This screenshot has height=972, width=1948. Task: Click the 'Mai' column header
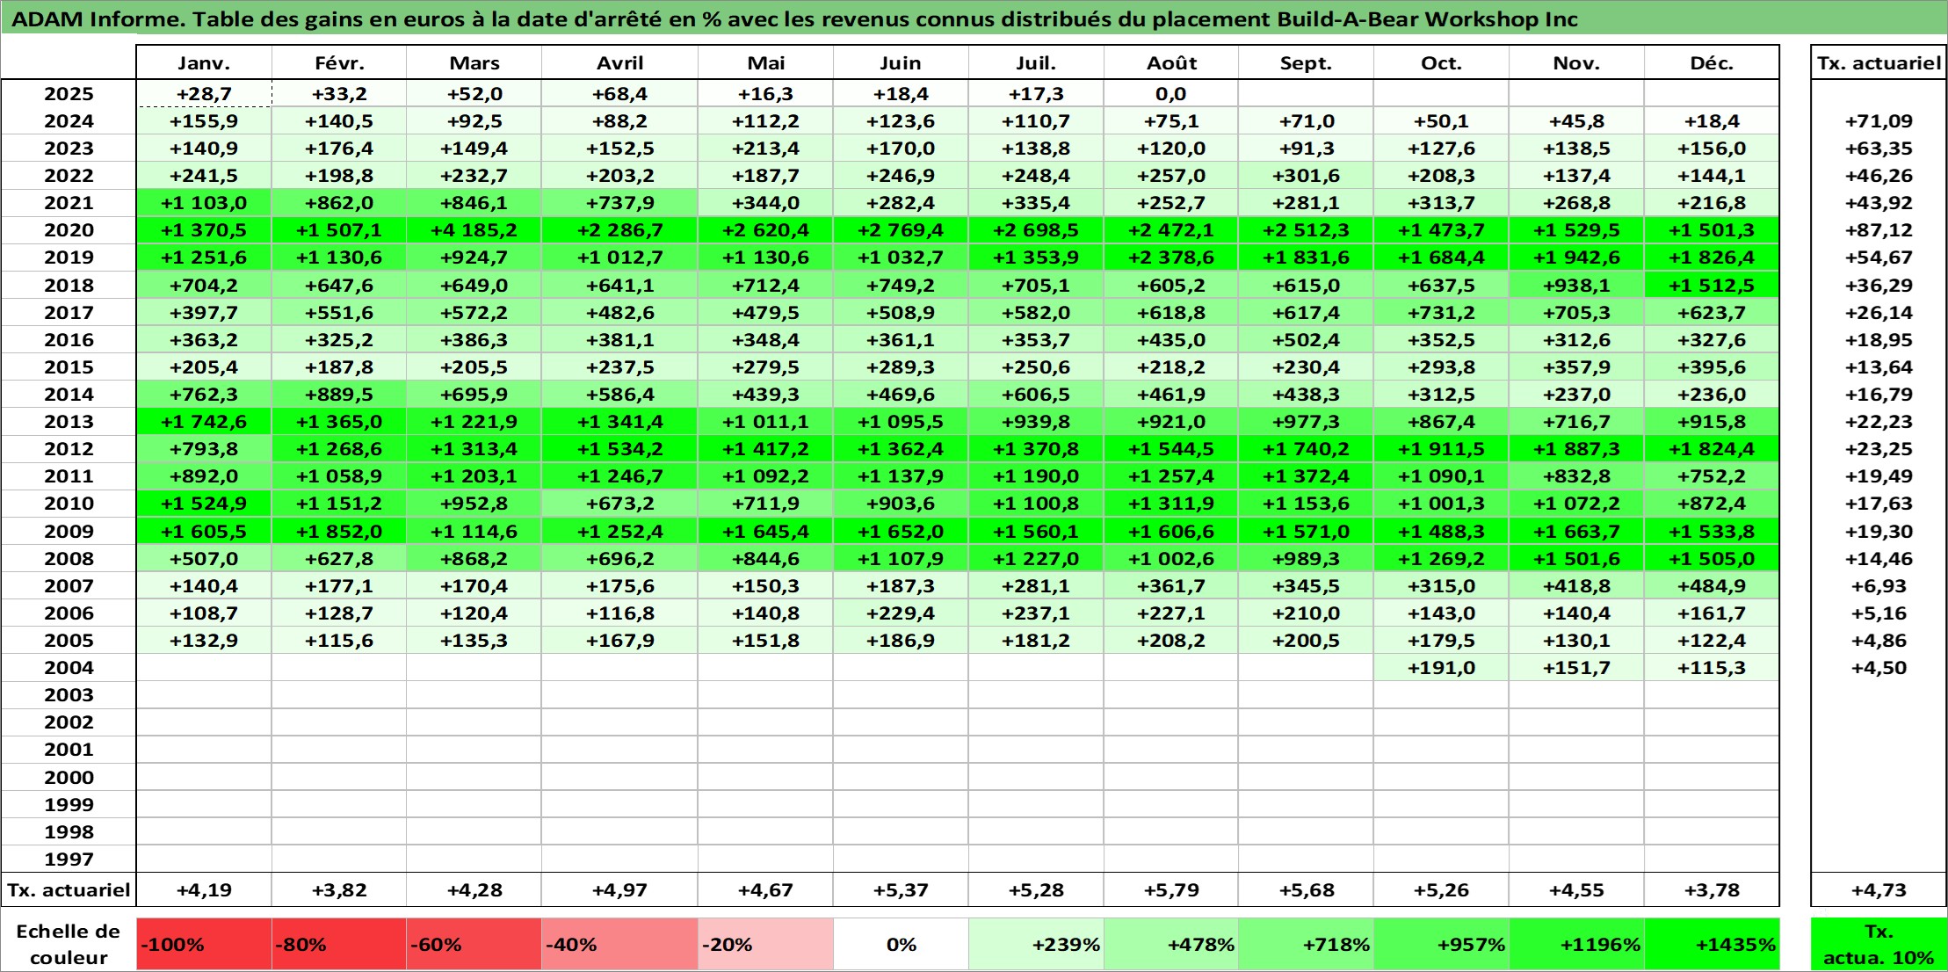pyautogui.click(x=765, y=62)
